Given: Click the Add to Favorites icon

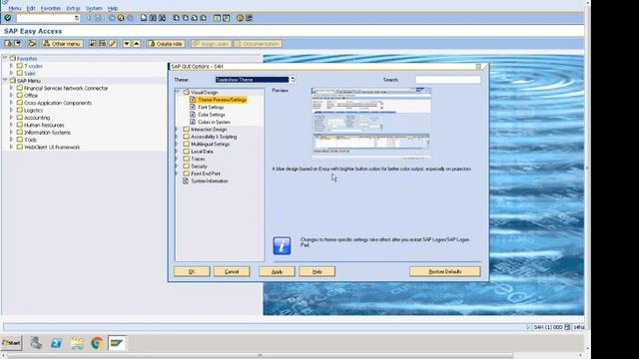Looking at the screenshot, I should coord(93,44).
